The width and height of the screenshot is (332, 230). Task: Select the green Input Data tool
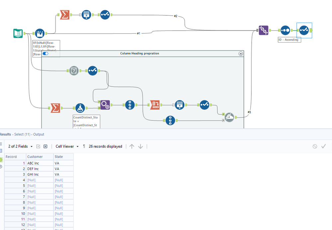click(x=18, y=34)
